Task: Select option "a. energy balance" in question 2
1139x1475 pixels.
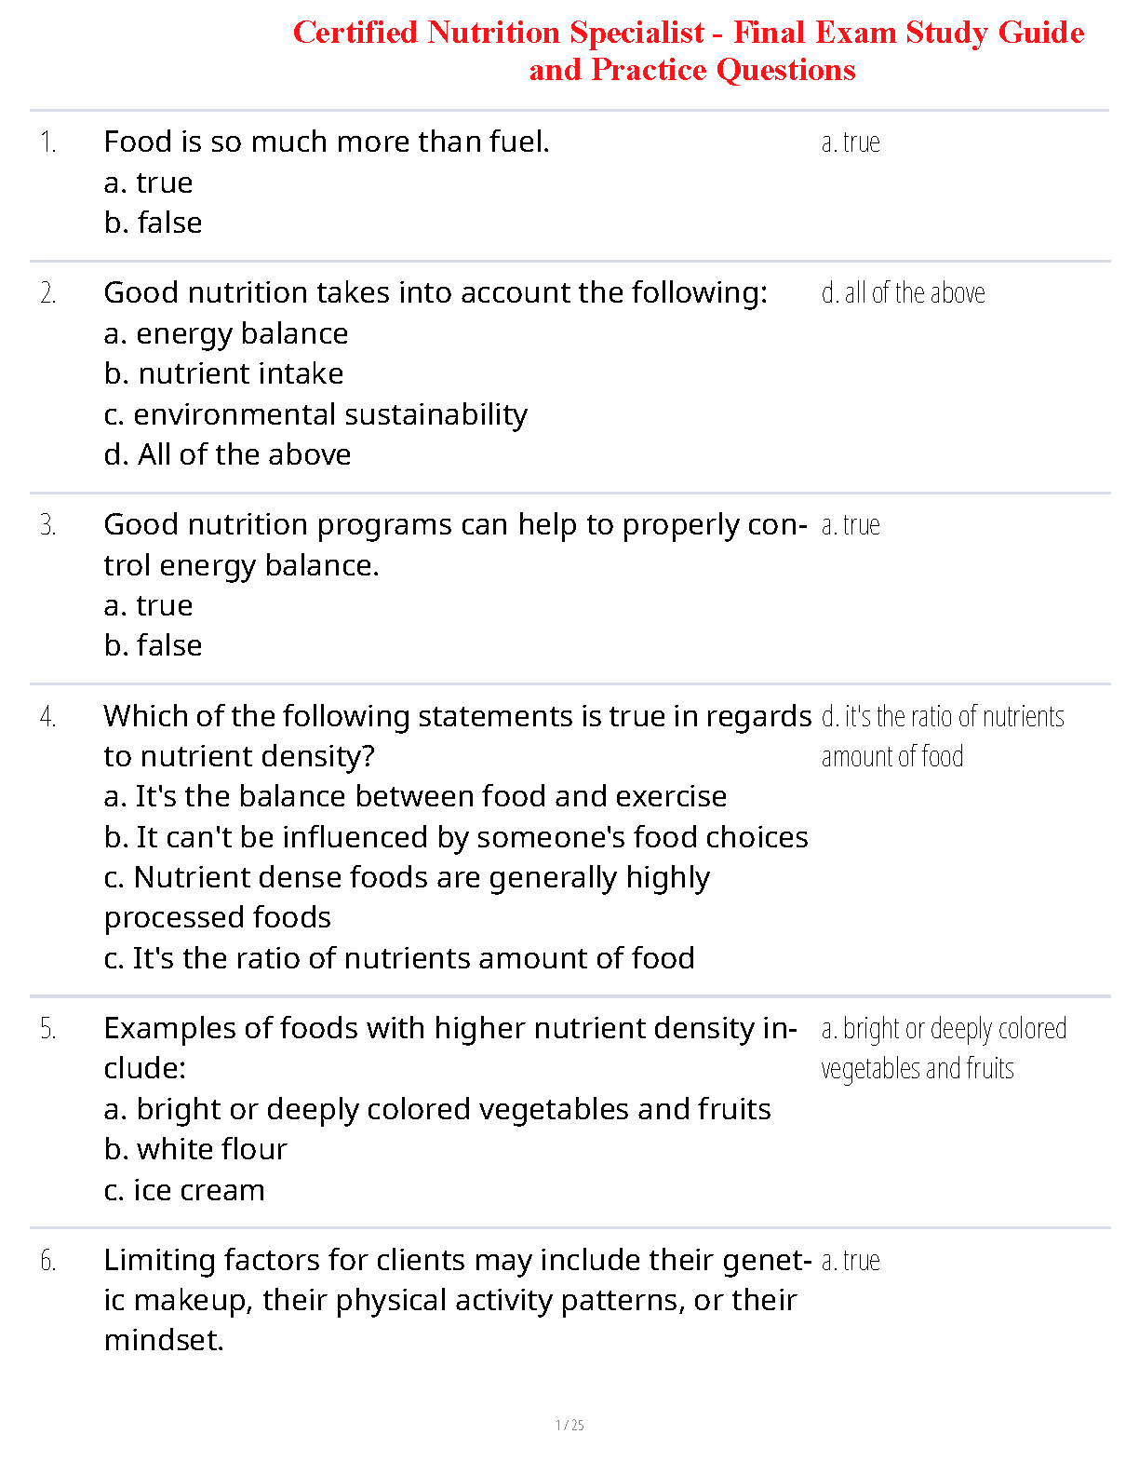Action: pyautogui.click(x=226, y=333)
